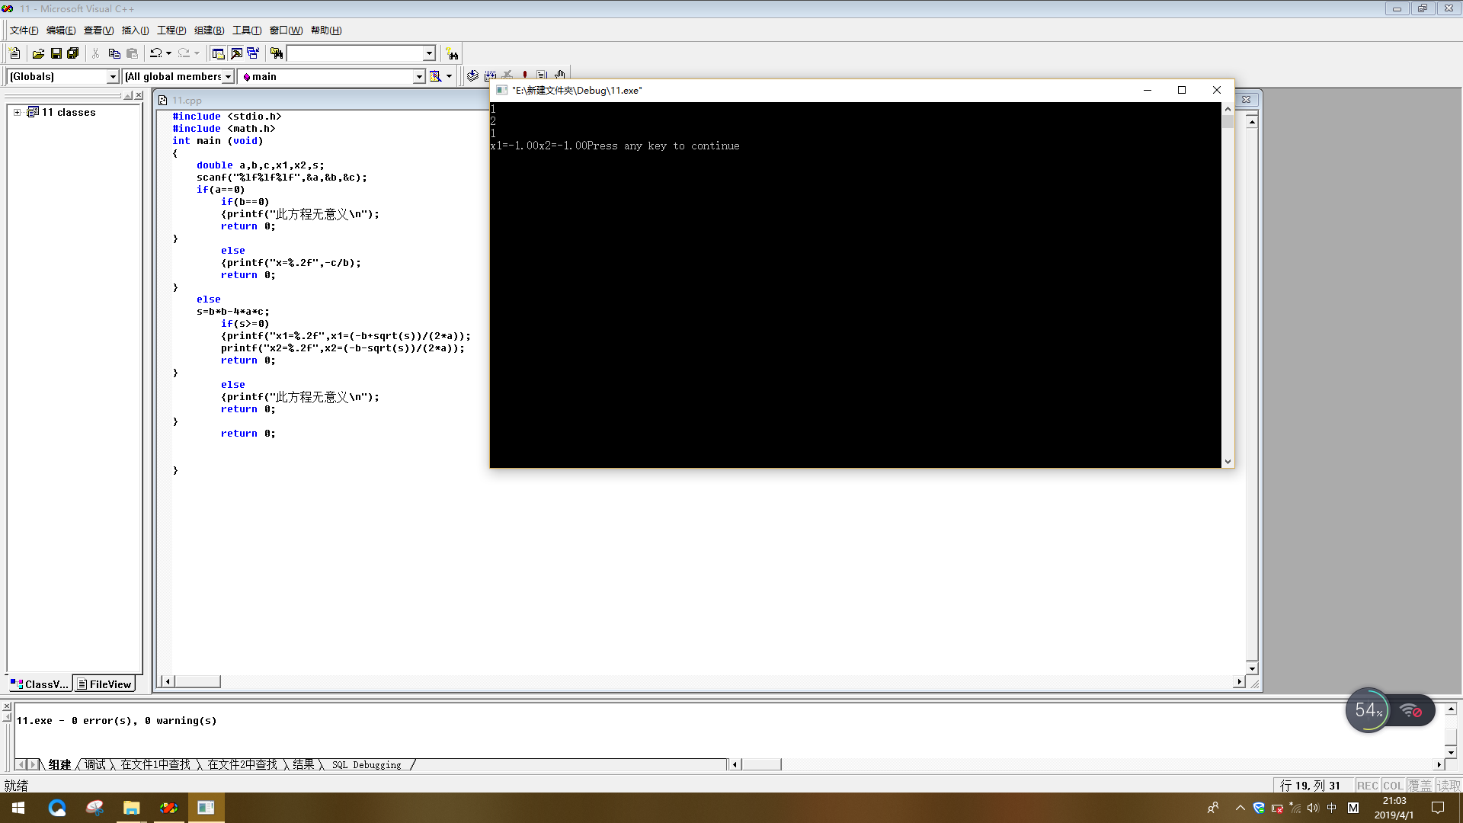Open the main function dropdown
The height and width of the screenshot is (823, 1463).
tap(418, 76)
